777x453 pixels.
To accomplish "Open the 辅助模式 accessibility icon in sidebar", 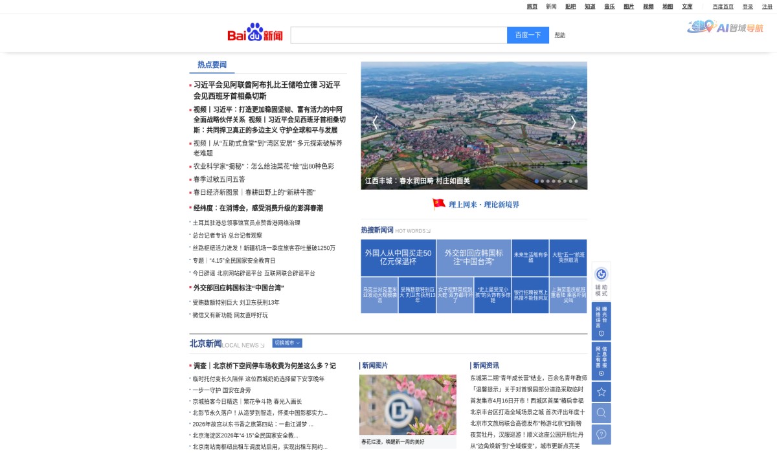I will pyautogui.click(x=602, y=275).
